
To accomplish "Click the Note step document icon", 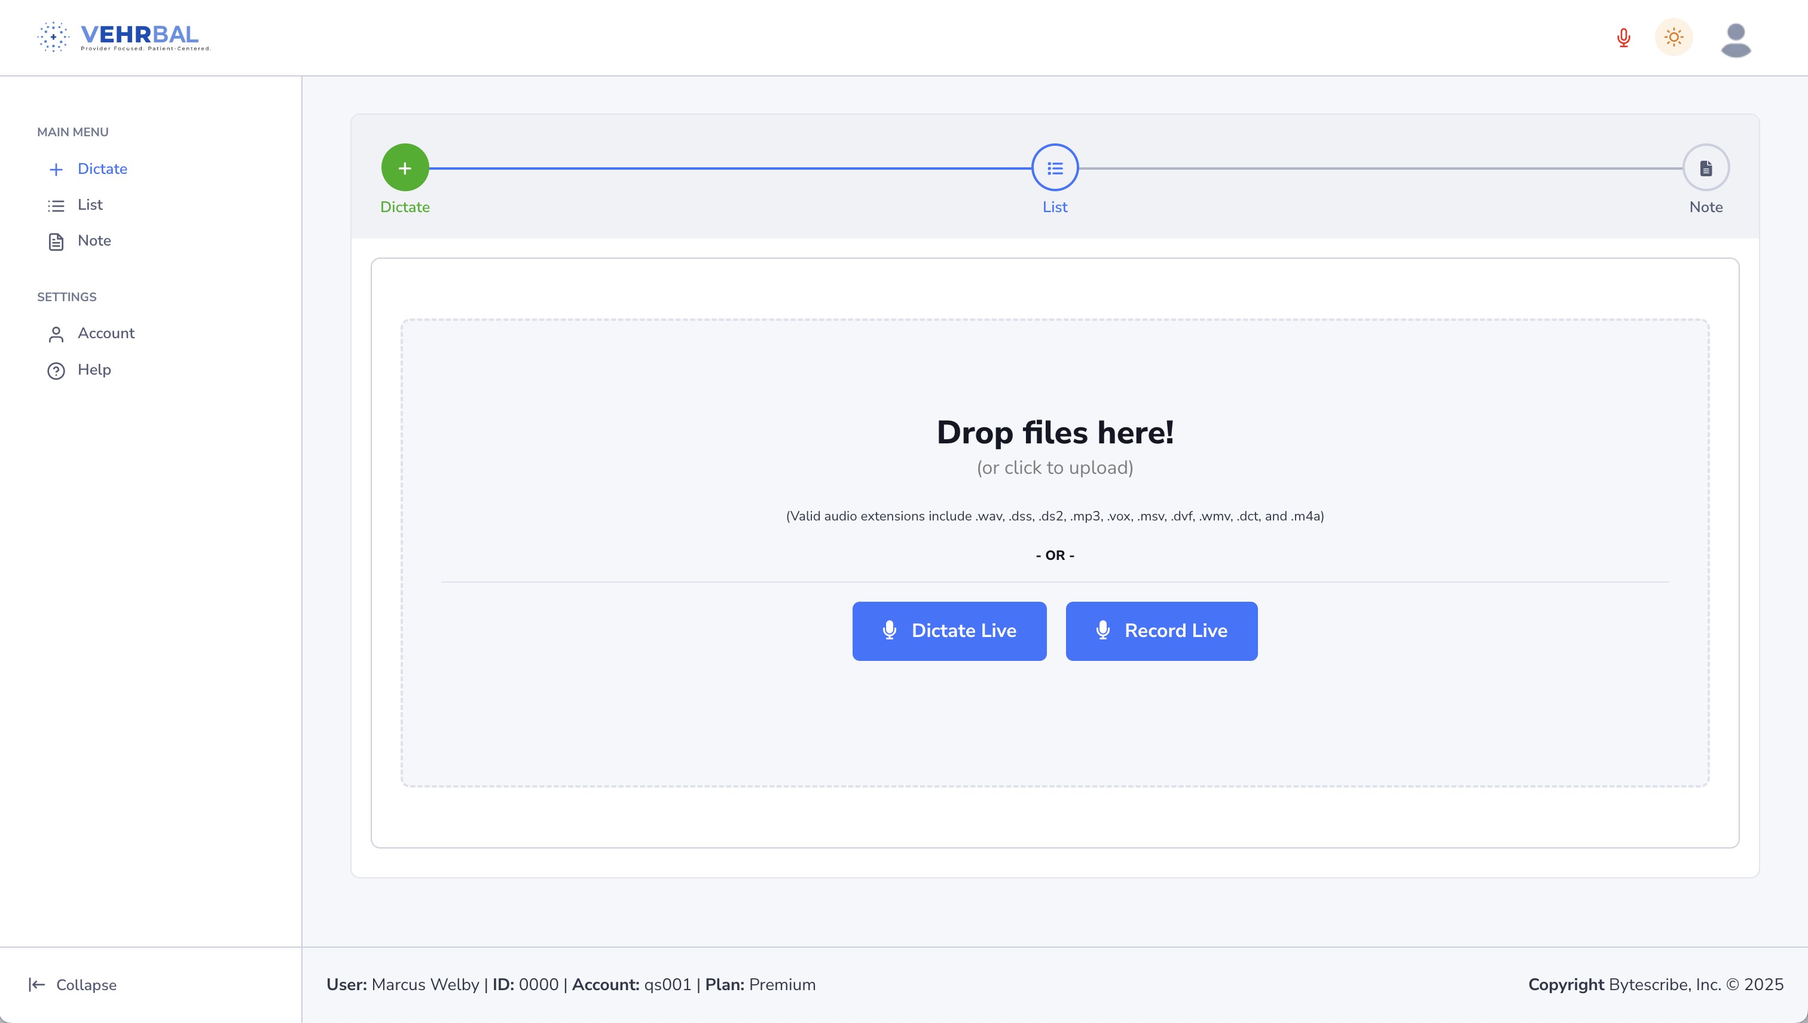I will pos(1705,168).
